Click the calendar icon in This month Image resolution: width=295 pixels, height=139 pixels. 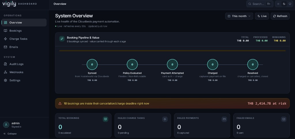pyautogui.click(x=229, y=16)
